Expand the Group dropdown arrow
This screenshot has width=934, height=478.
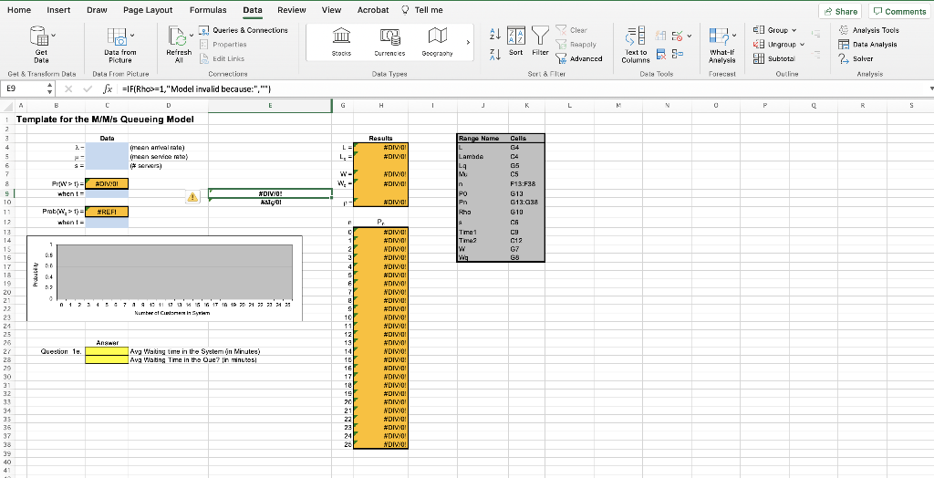794,30
